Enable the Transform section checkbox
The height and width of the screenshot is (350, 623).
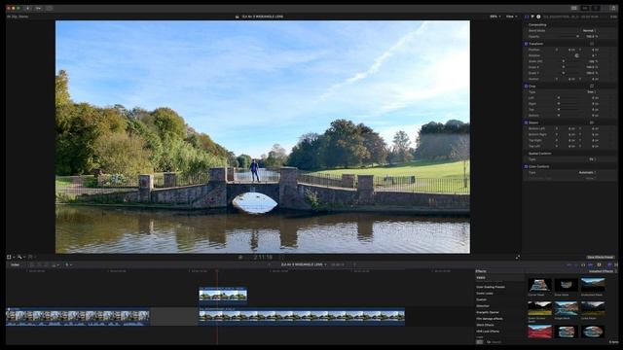coord(526,44)
